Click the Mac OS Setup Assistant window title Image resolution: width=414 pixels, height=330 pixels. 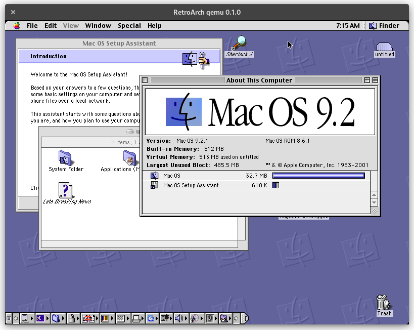119,43
